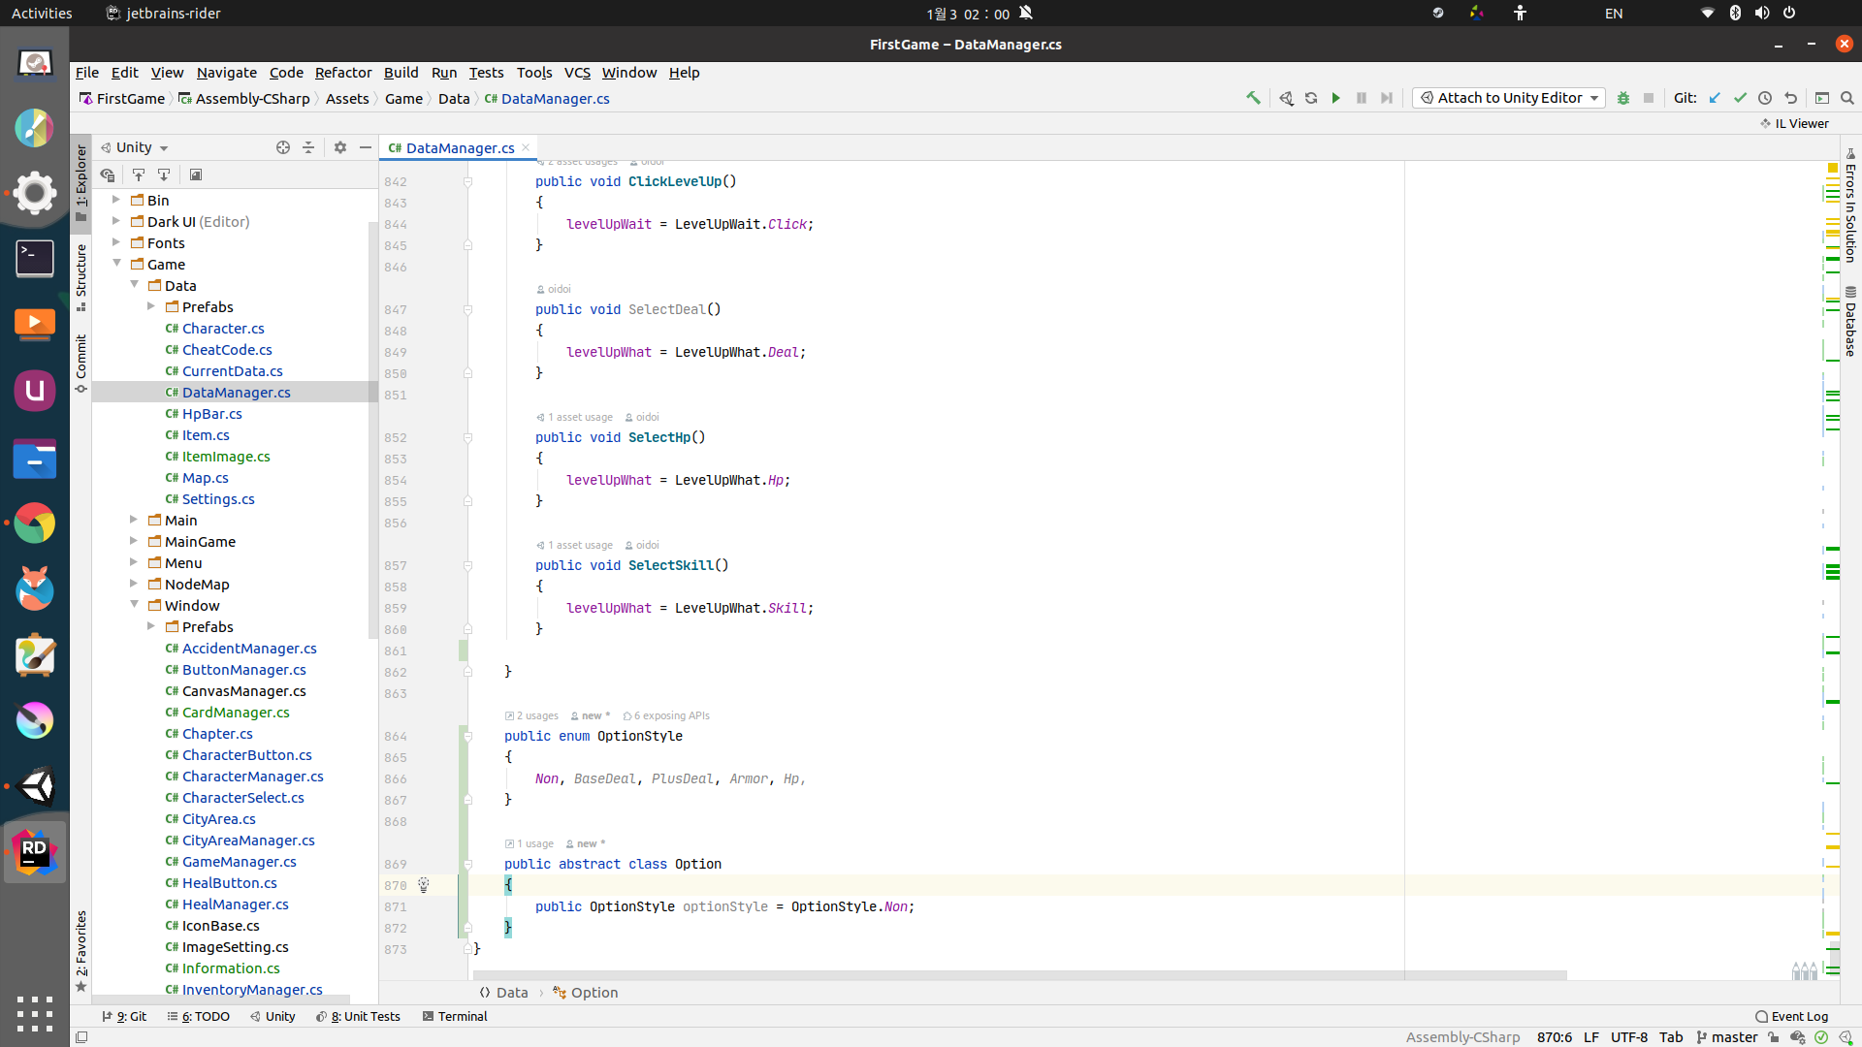The height and width of the screenshot is (1047, 1862).
Task: Start Unity play mode with the green arrow
Action: (x=1336, y=98)
